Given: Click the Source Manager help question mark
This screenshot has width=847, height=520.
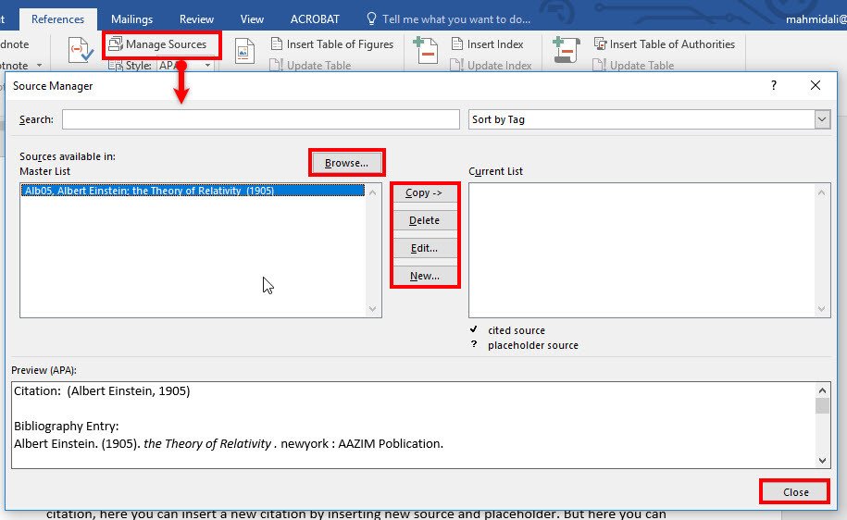Looking at the screenshot, I should click(x=774, y=85).
